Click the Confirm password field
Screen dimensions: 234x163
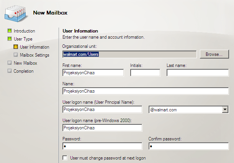pos(188,146)
